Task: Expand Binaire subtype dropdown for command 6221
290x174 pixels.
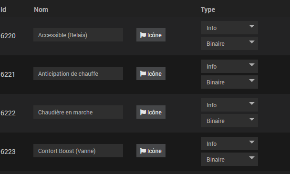Action: [x=229, y=82]
